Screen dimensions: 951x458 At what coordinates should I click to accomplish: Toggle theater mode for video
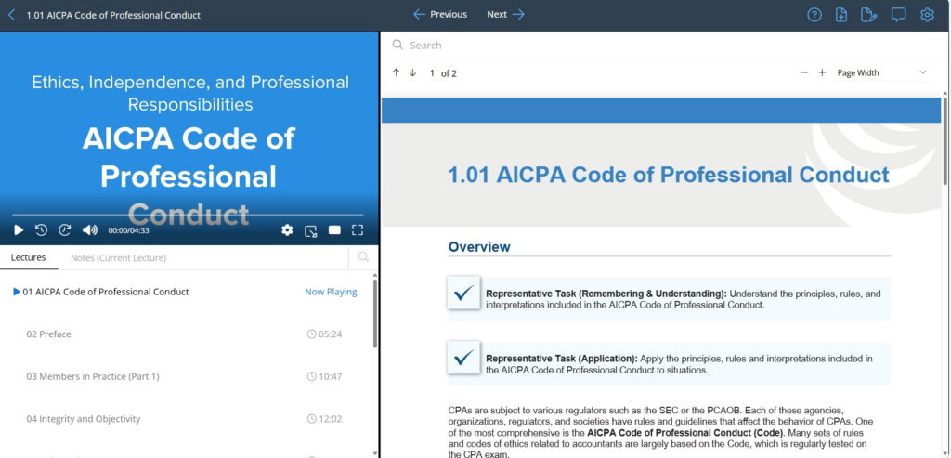pyautogui.click(x=334, y=230)
